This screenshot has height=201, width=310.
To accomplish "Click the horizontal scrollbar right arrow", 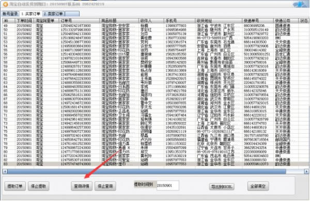I will pos(306,172).
